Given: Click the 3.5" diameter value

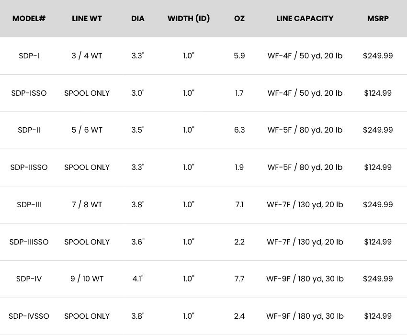Looking at the screenshot, I should point(138,130).
